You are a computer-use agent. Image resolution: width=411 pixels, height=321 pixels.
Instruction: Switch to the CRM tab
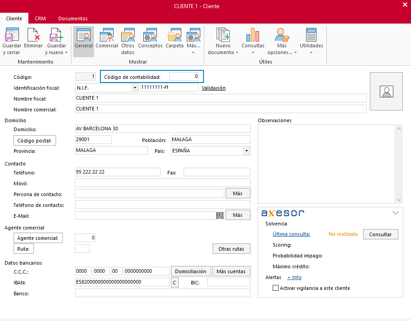pos(40,18)
